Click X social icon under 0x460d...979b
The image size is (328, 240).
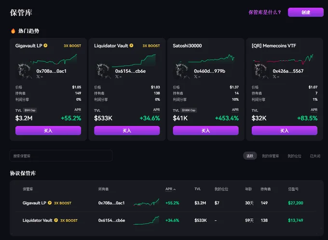pyautogui.click(x=195, y=77)
